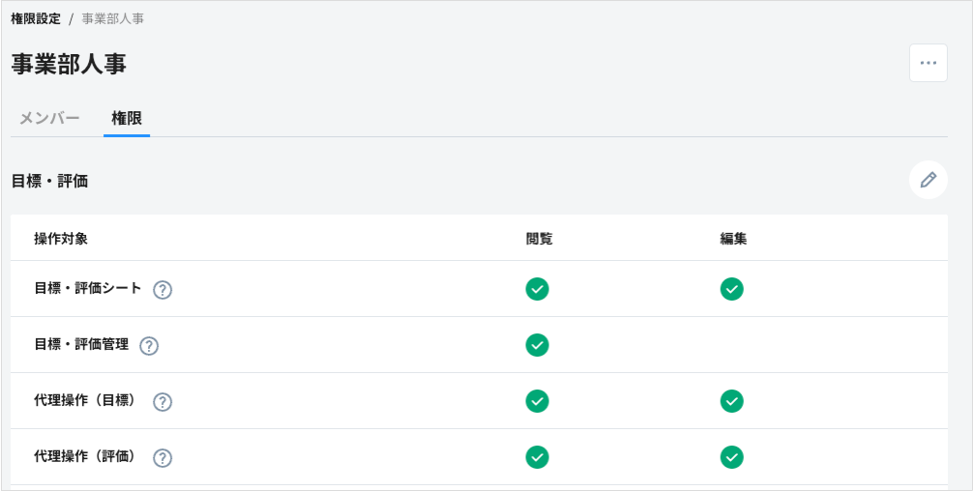Go to 権限設定 via the breadcrumb link
This screenshot has height=491, width=973.
(x=36, y=18)
